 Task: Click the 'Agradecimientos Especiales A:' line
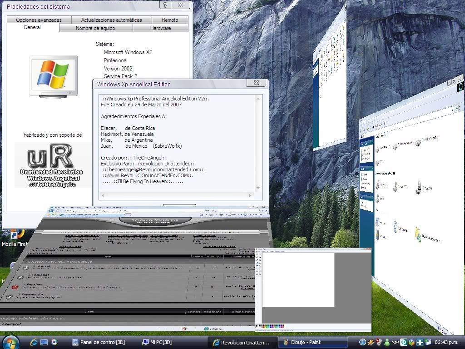point(134,116)
